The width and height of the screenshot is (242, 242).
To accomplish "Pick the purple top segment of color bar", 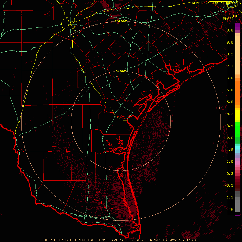I will pyautogui.click(x=237, y=27).
